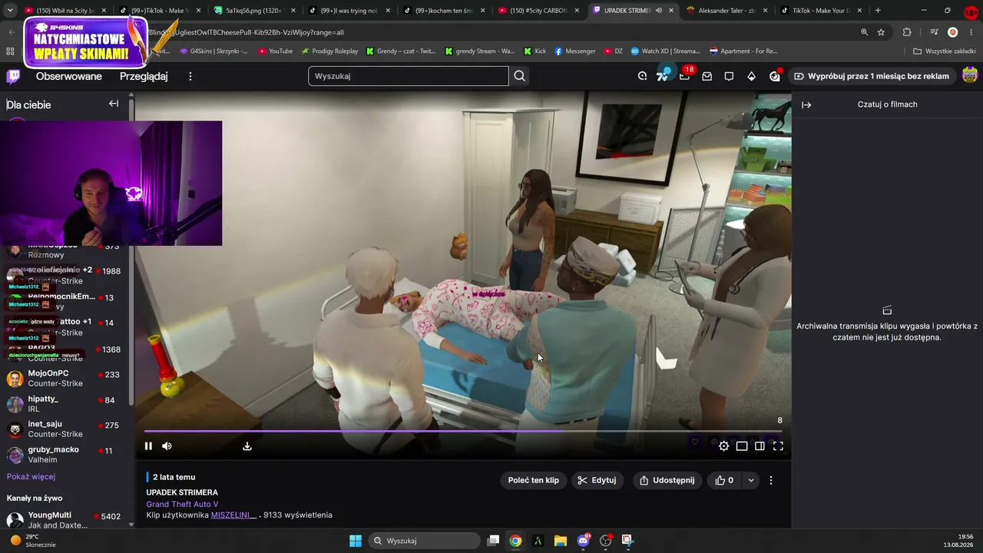983x553 pixels.
Task: Open the Kick bookmark
Action: click(535, 51)
